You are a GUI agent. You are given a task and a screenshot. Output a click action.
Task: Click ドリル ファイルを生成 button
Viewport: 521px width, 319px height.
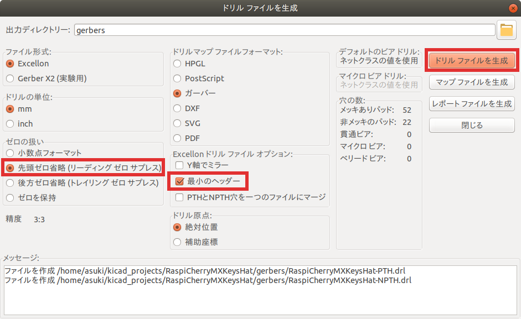472,60
